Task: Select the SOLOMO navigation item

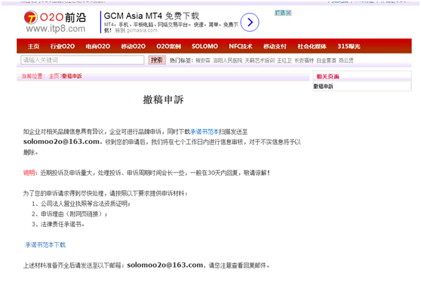Action: coord(205,47)
